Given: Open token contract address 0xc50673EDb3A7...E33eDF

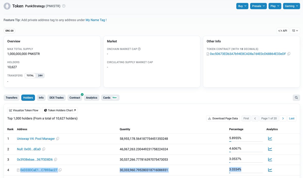Looking at the screenshot, I should (x=248, y=54).
